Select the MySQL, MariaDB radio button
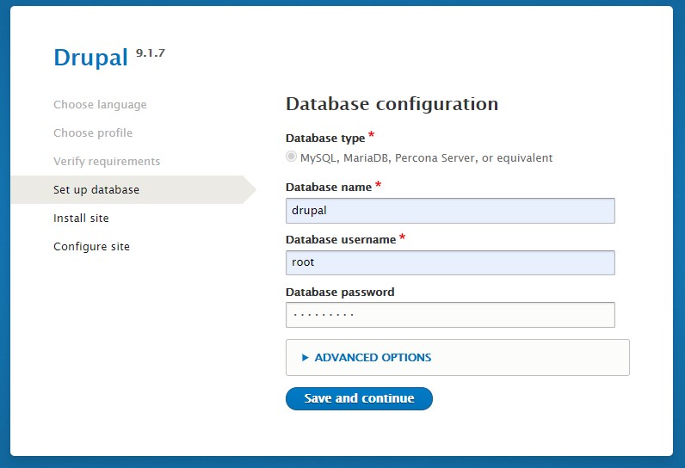685x468 pixels. tap(292, 157)
